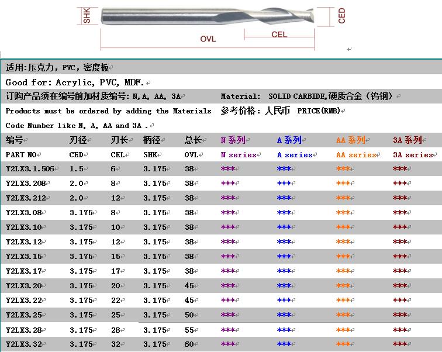Screen dimensions: 442x352
Task: Click the CED label on the diagram
Action: pyautogui.click(x=341, y=16)
